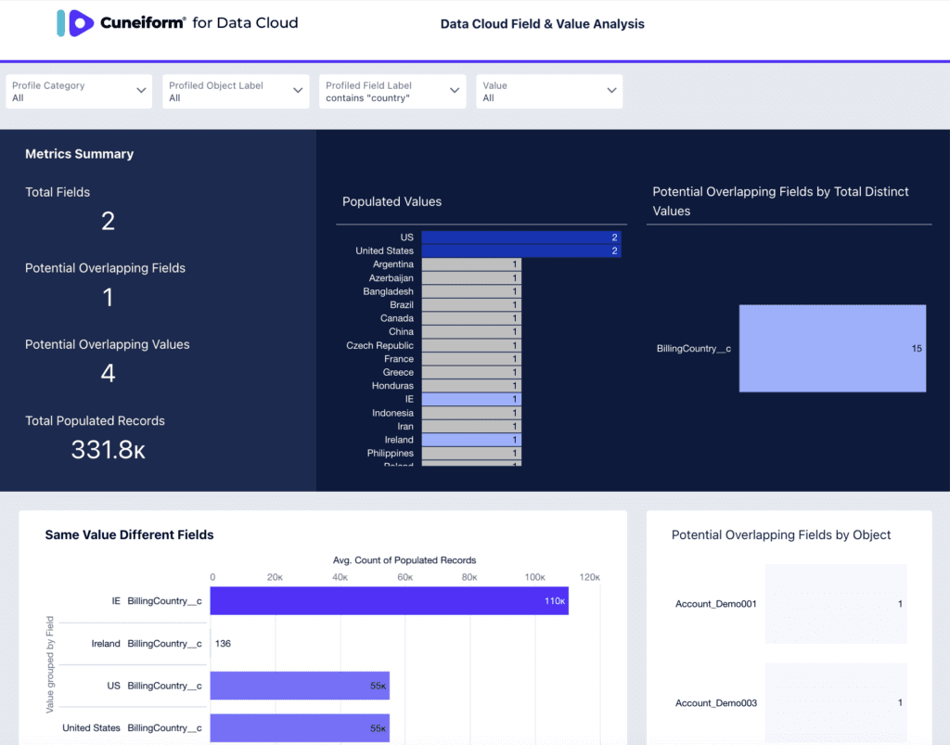Click the Iran value bar
Image resolution: width=950 pixels, height=745 pixels.
471,426
